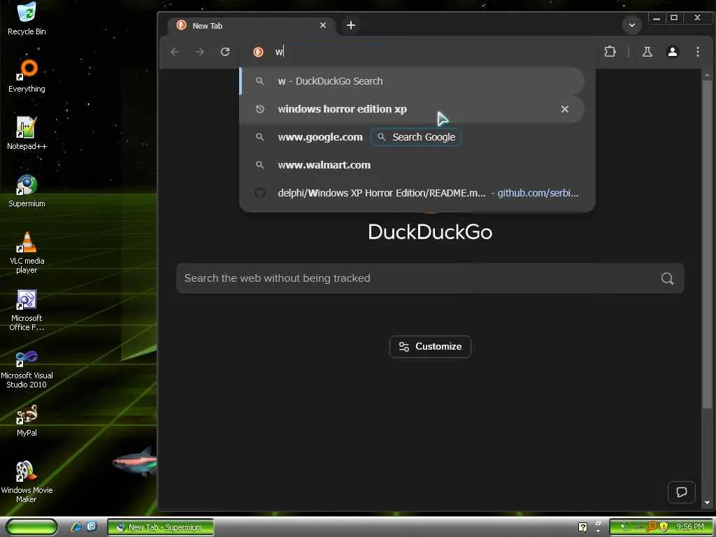This screenshot has width=716, height=537.
Task: Launch Windows Movie Maker shortcut
Action: [27, 482]
